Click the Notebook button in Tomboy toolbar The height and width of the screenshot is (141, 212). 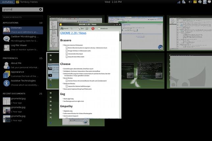pos(103,29)
